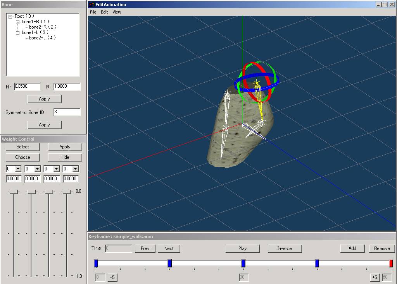Click the -5 timeline button
Image resolution: width=397 pixels, height=284 pixels.
[112, 277]
